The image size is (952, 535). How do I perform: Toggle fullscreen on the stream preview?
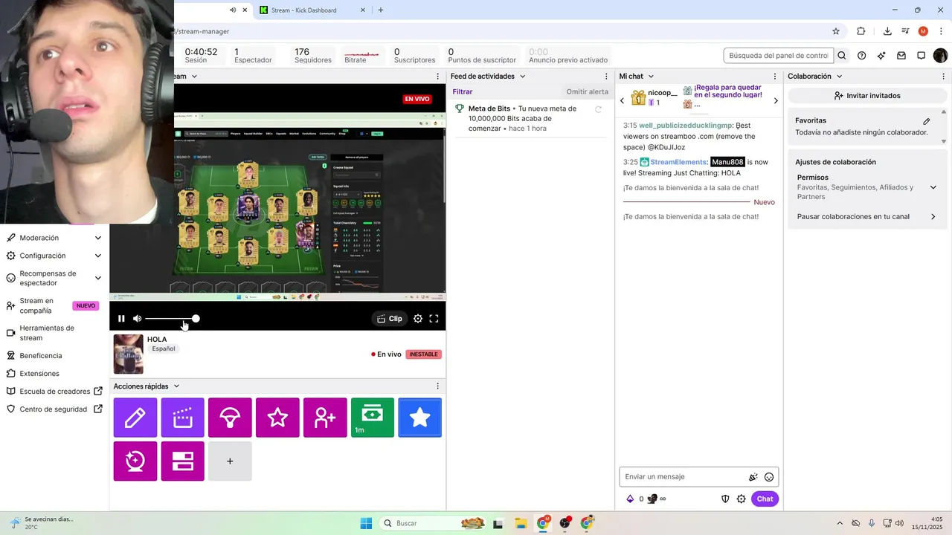tap(434, 319)
